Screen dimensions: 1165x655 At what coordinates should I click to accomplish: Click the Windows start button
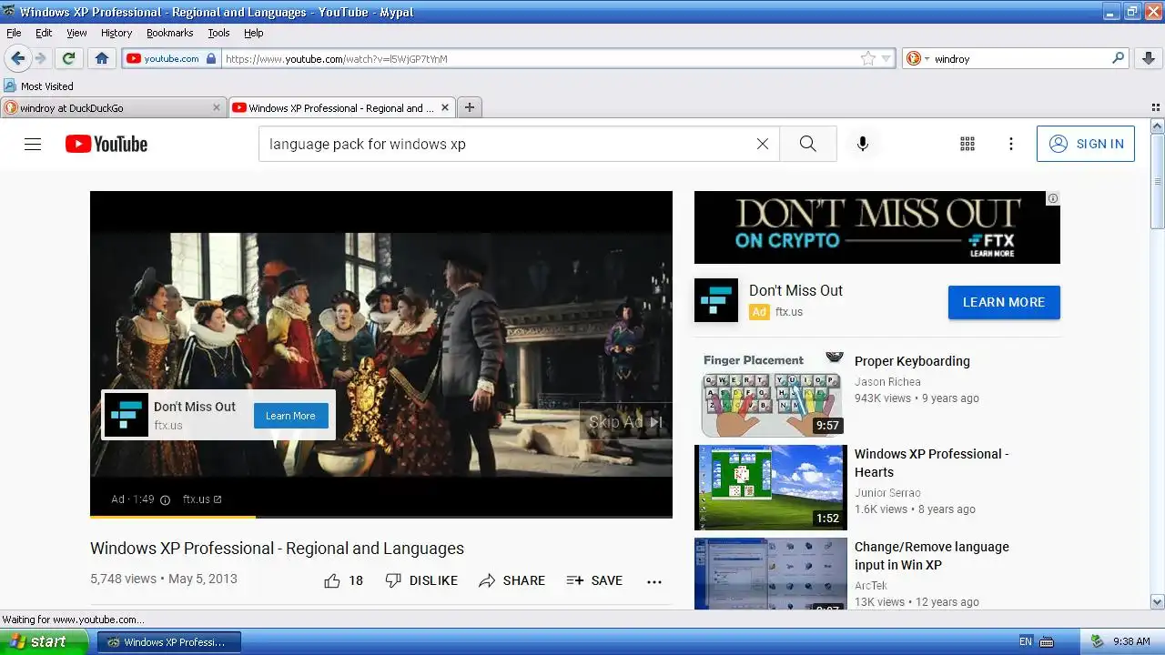coord(45,641)
